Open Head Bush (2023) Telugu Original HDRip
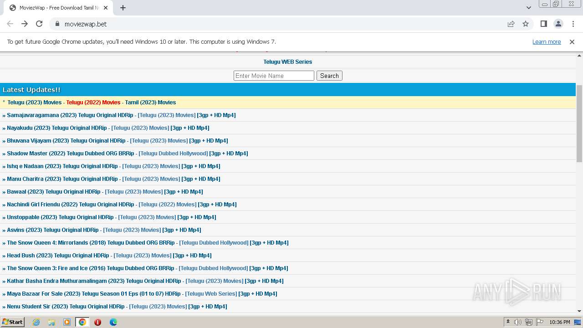 click(58, 256)
